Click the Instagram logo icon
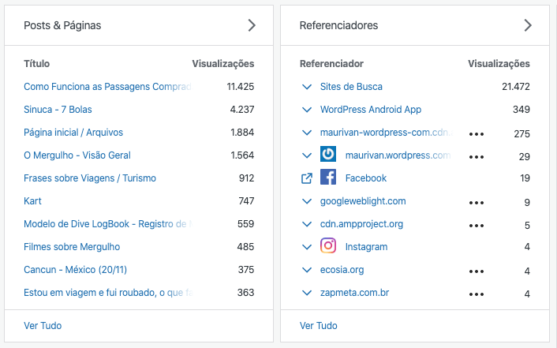This screenshot has width=557, height=348. tap(328, 246)
